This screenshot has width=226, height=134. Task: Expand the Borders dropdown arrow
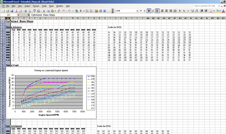[x=214, y=11]
